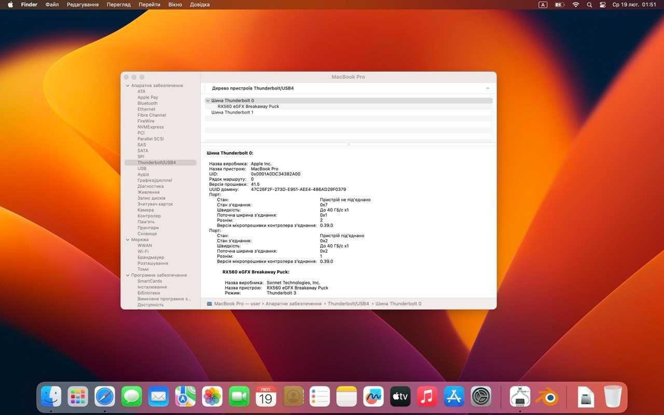This screenshot has width=664, height=415.
Task: Collapse the Дерево пристроїв header chevron
Action: tap(488, 89)
